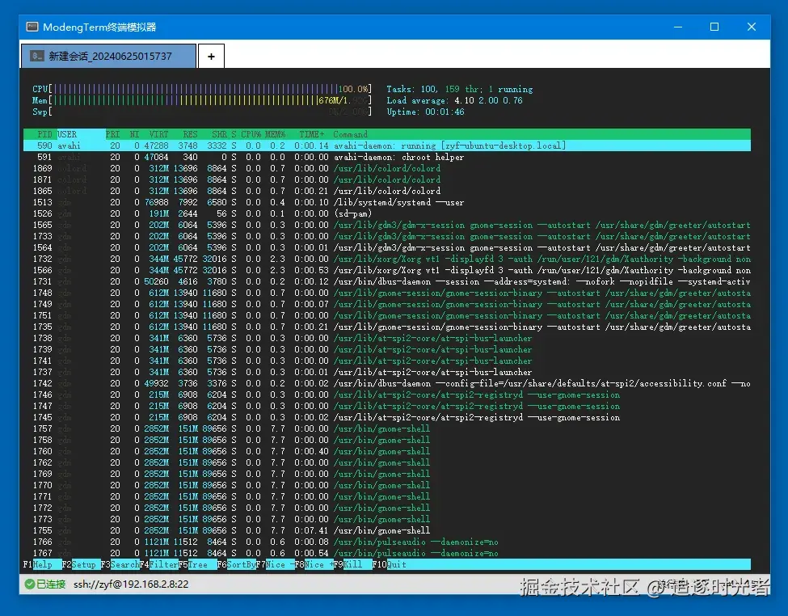This screenshot has height=616, width=788.
Task: Click F5 Tree in htop footer
Action: 197,564
